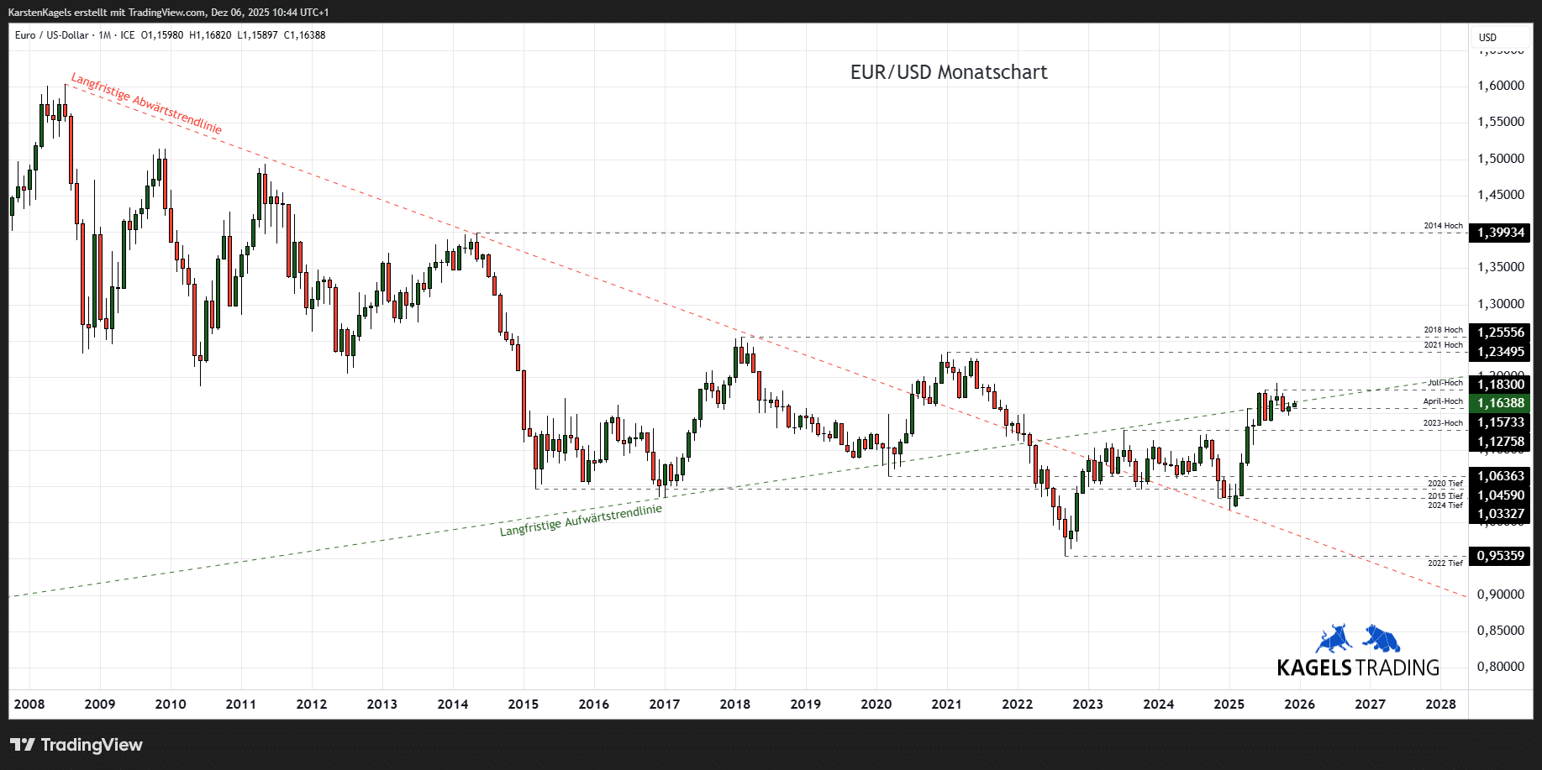Screen dimensions: 1542x770
Task: Click the blue bear icon in Kagels logo
Action: 1381,639
